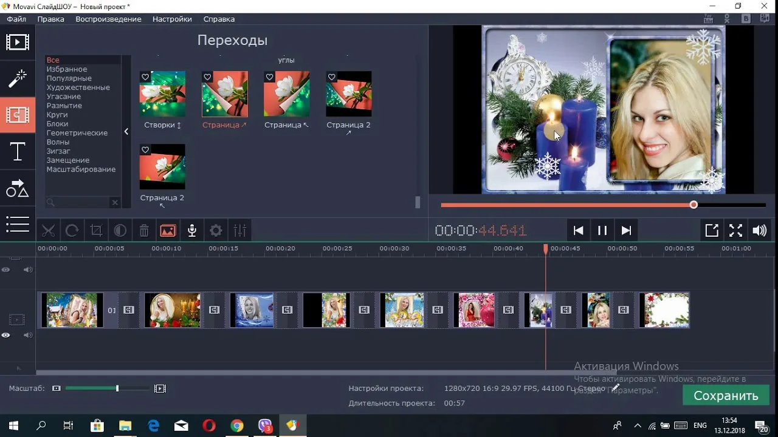The width and height of the screenshot is (778, 437).
Task: Detach the preview window icon
Action: tap(712, 231)
